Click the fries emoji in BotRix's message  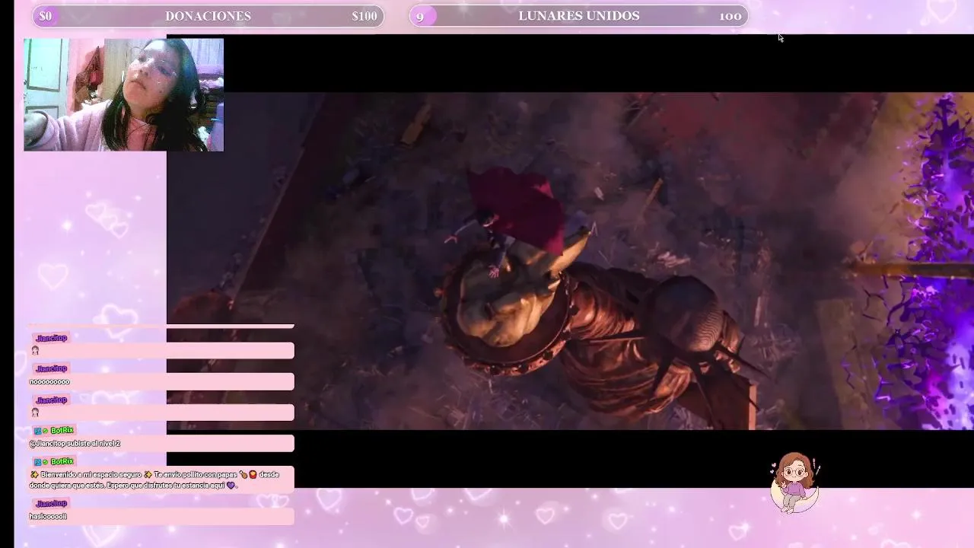coord(253,475)
